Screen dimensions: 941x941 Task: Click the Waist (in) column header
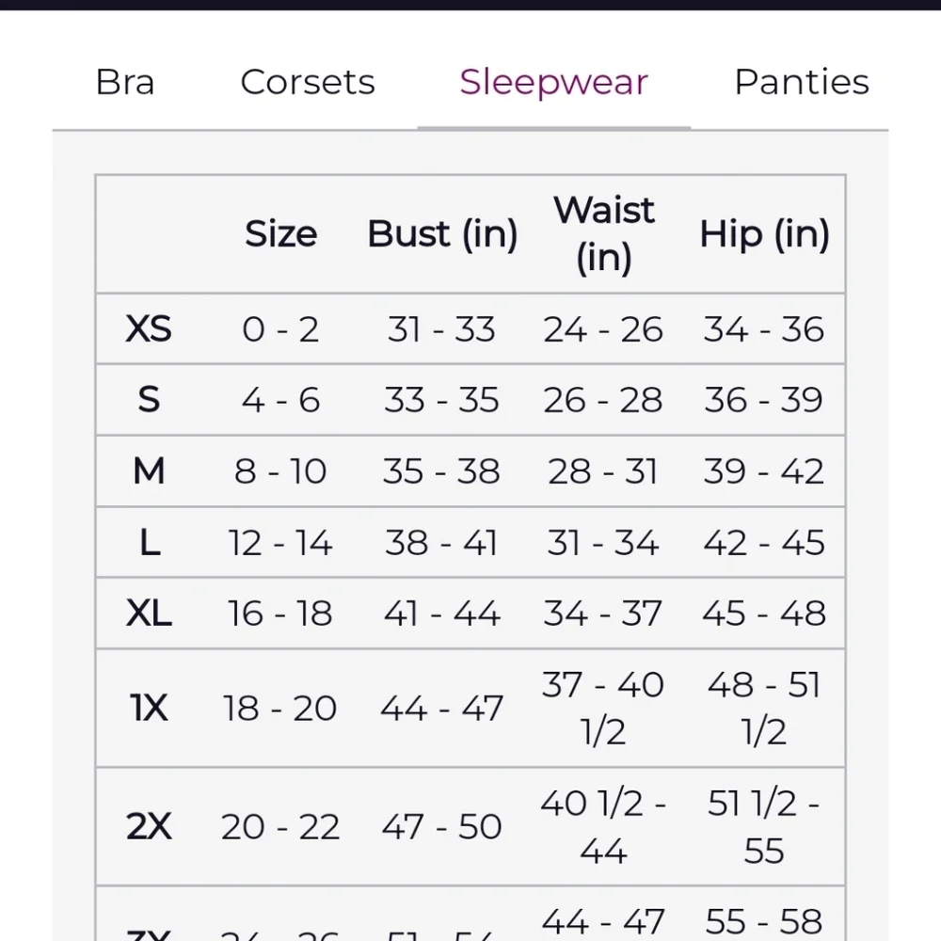pos(604,234)
